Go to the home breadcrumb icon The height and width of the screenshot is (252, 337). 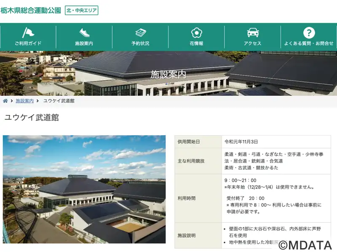[5, 101]
